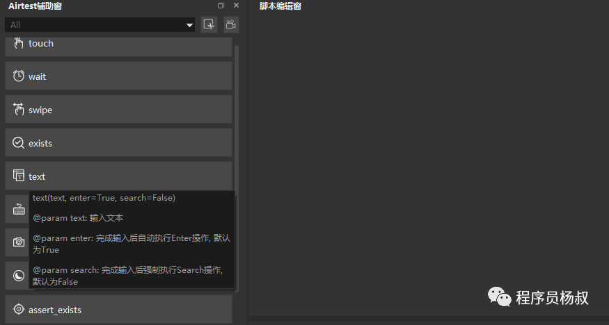
Task: Float the Airtest assistant panel
Action: tap(221, 6)
